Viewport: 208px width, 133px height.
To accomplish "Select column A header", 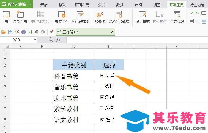I will [x=21, y=46].
